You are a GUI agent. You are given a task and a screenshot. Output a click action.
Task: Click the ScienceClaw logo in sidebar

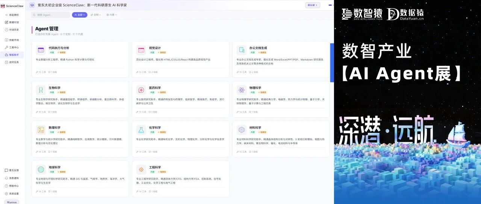click(x=13, y=6)
